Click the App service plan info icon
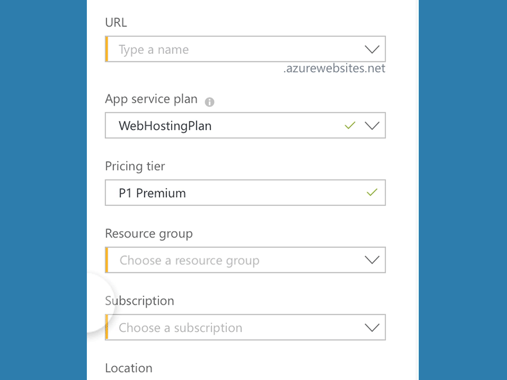507x380 pixels. 210,102
